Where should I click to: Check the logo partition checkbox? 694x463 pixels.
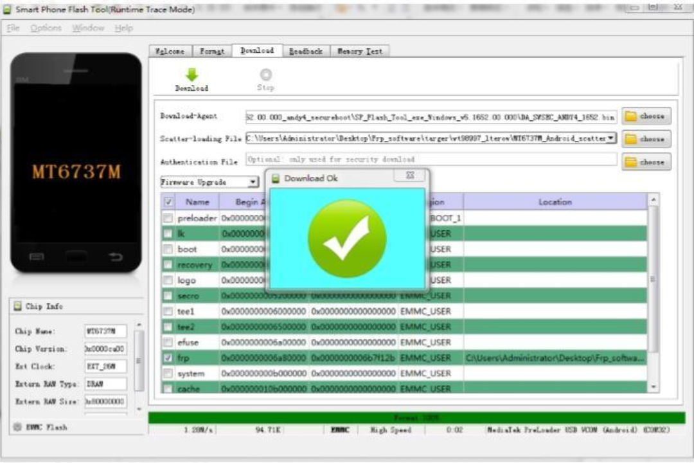point(168,280)
